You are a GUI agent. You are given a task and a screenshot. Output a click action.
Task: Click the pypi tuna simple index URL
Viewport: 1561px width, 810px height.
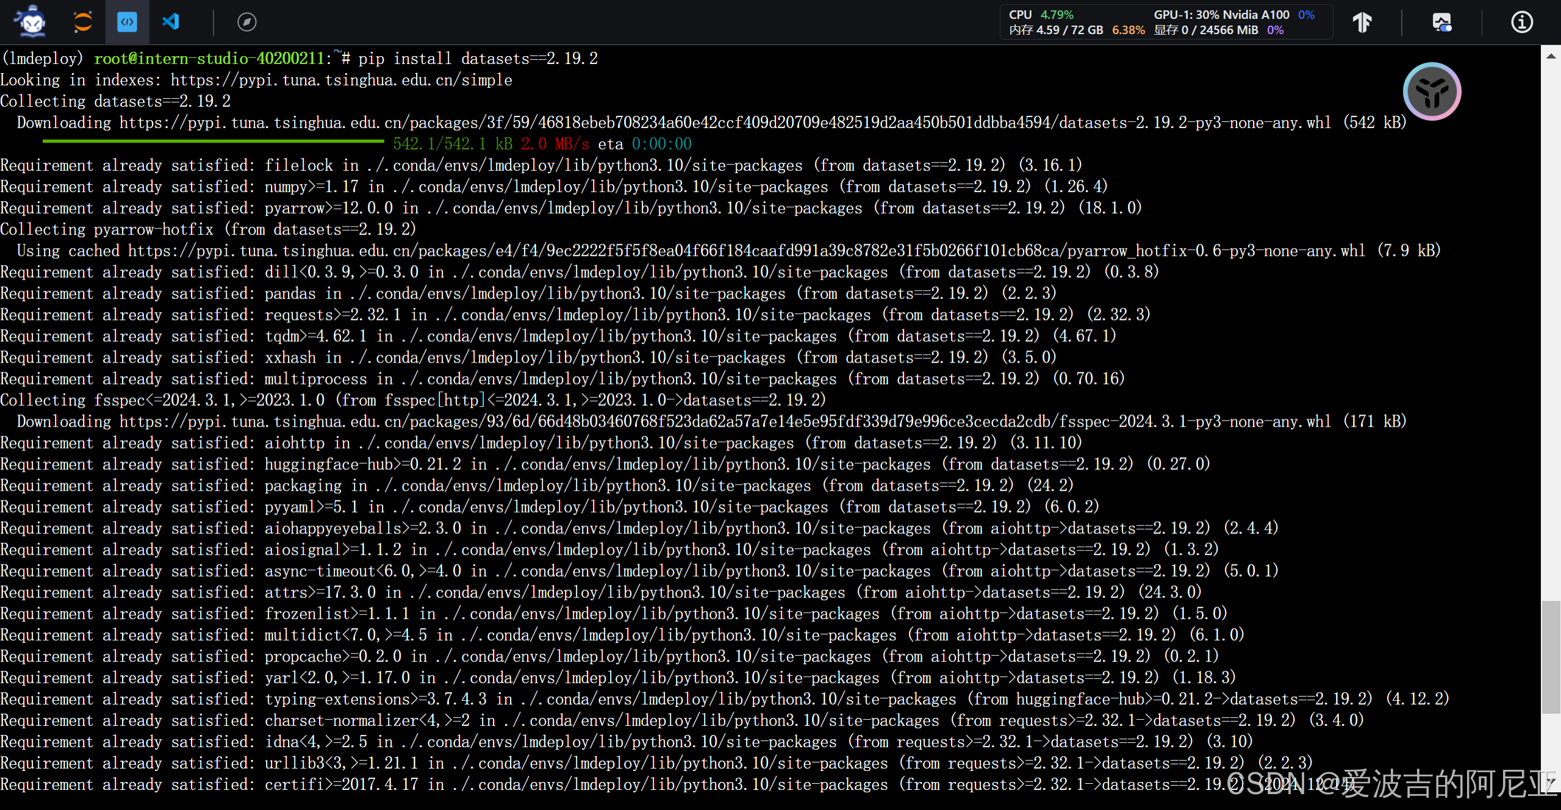341,80
